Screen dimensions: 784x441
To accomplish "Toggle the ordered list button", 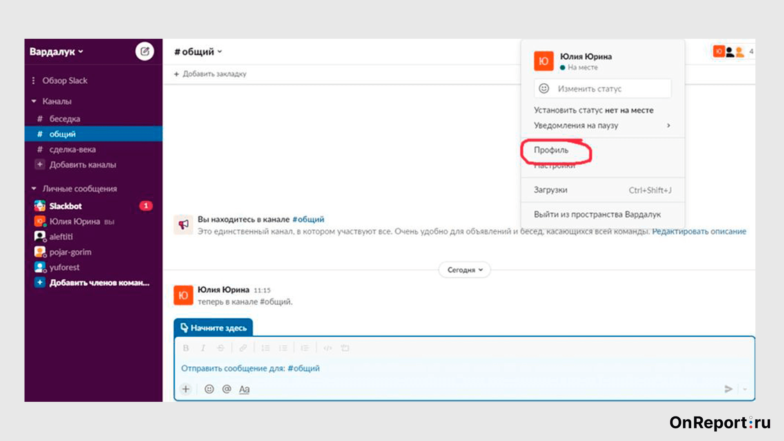I will [265, 348].
